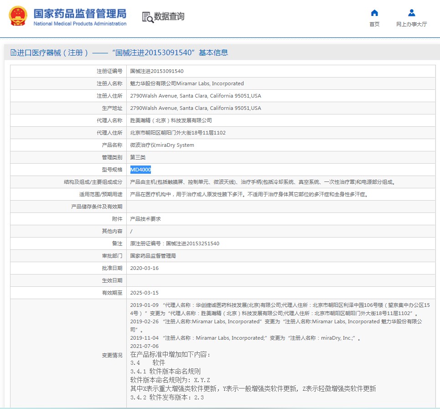Click the document icon in the panel header

point(13,52)
